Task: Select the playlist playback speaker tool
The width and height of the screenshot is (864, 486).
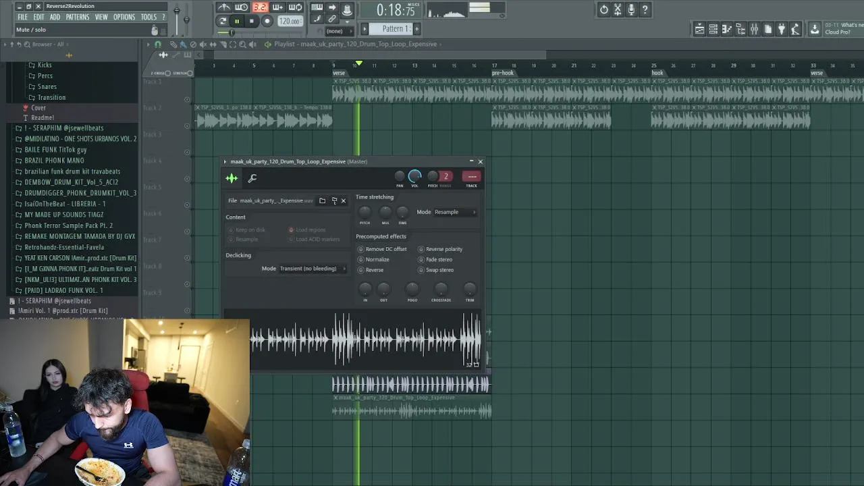Action: pos(253,45)
